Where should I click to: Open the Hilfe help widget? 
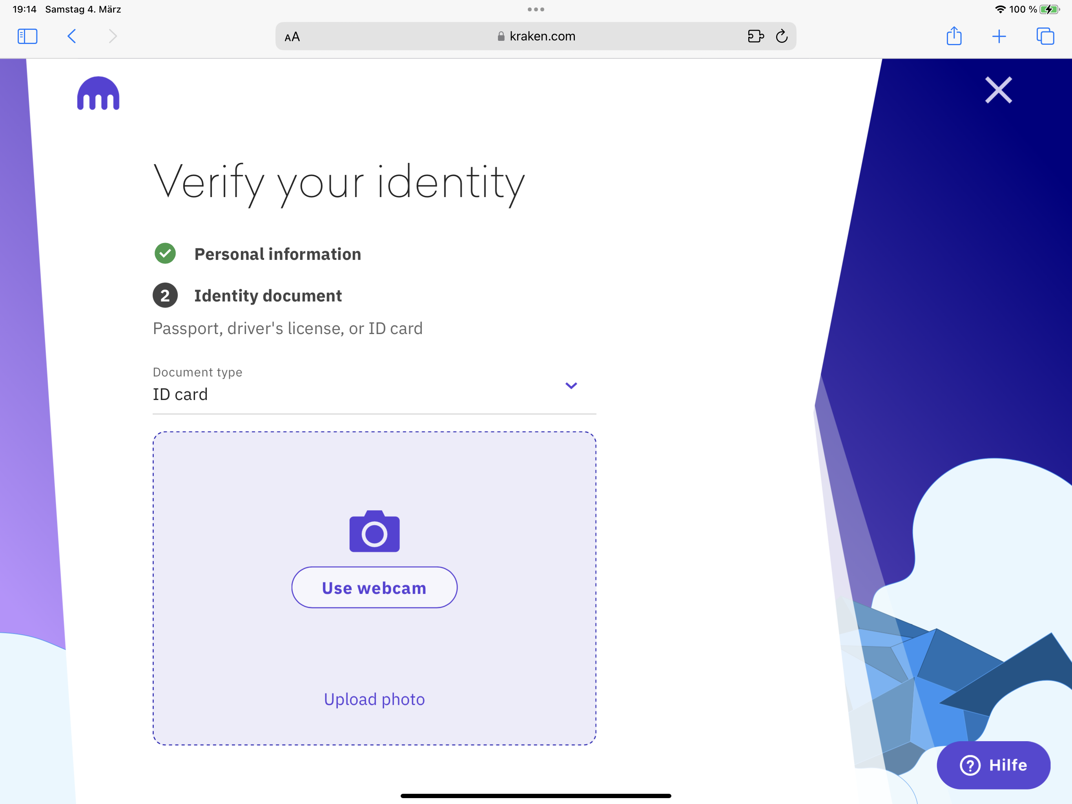[994, 765]
